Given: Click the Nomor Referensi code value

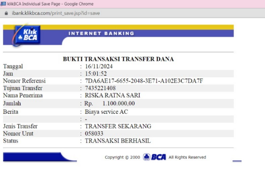Looking at the screenshot, I should tap(144, 81).
